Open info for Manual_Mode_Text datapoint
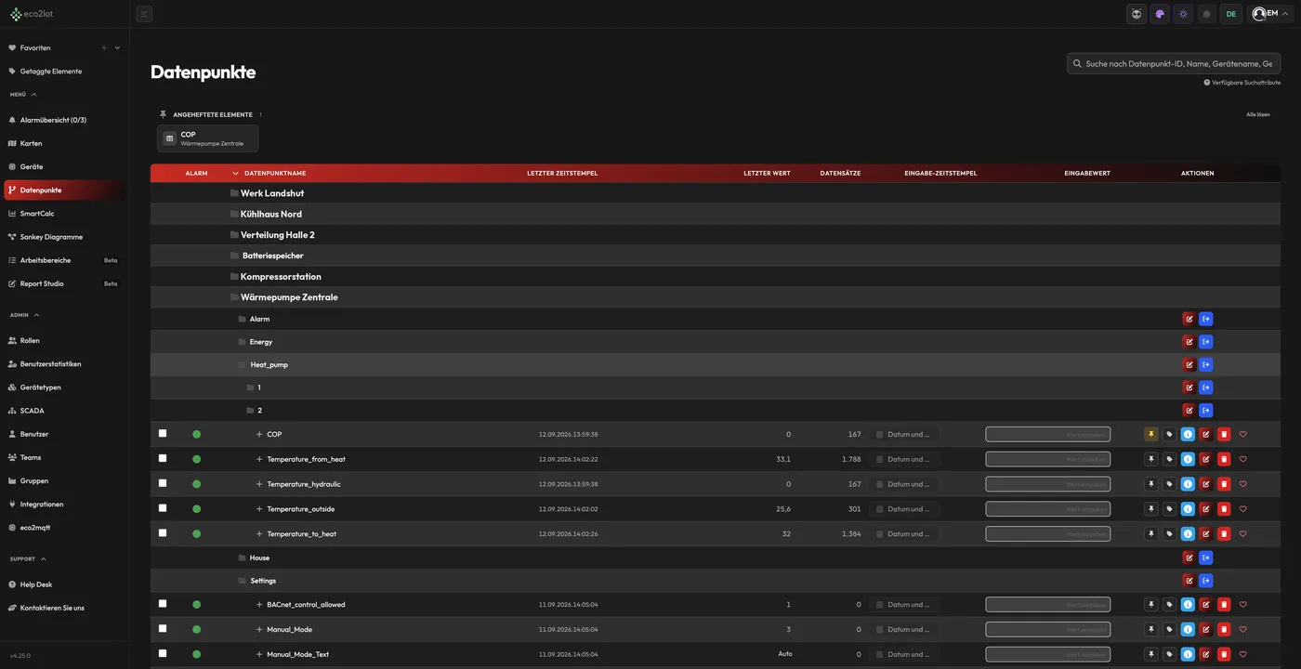 click(1188, 654)
